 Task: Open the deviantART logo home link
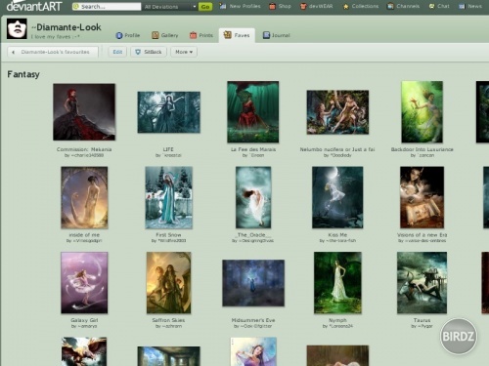point(34,6)
